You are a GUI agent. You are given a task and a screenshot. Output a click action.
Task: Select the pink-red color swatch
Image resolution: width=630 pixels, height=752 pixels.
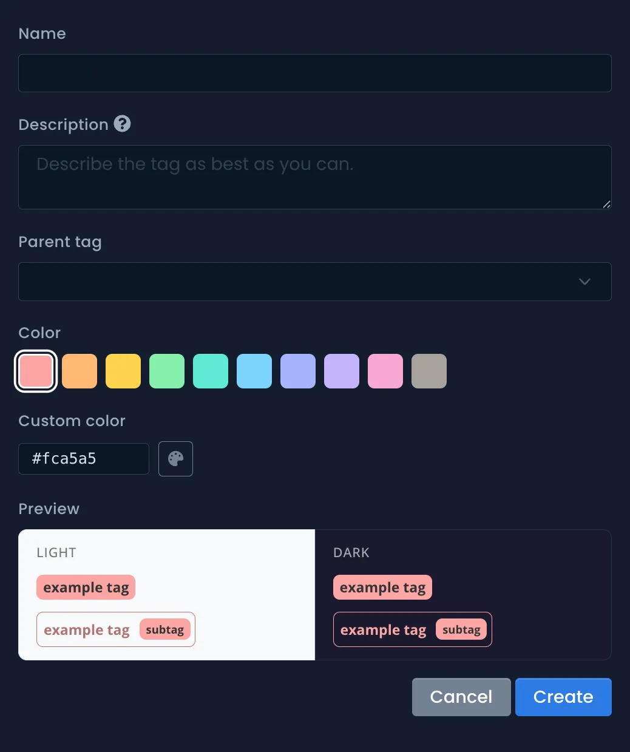pos(36,371)
